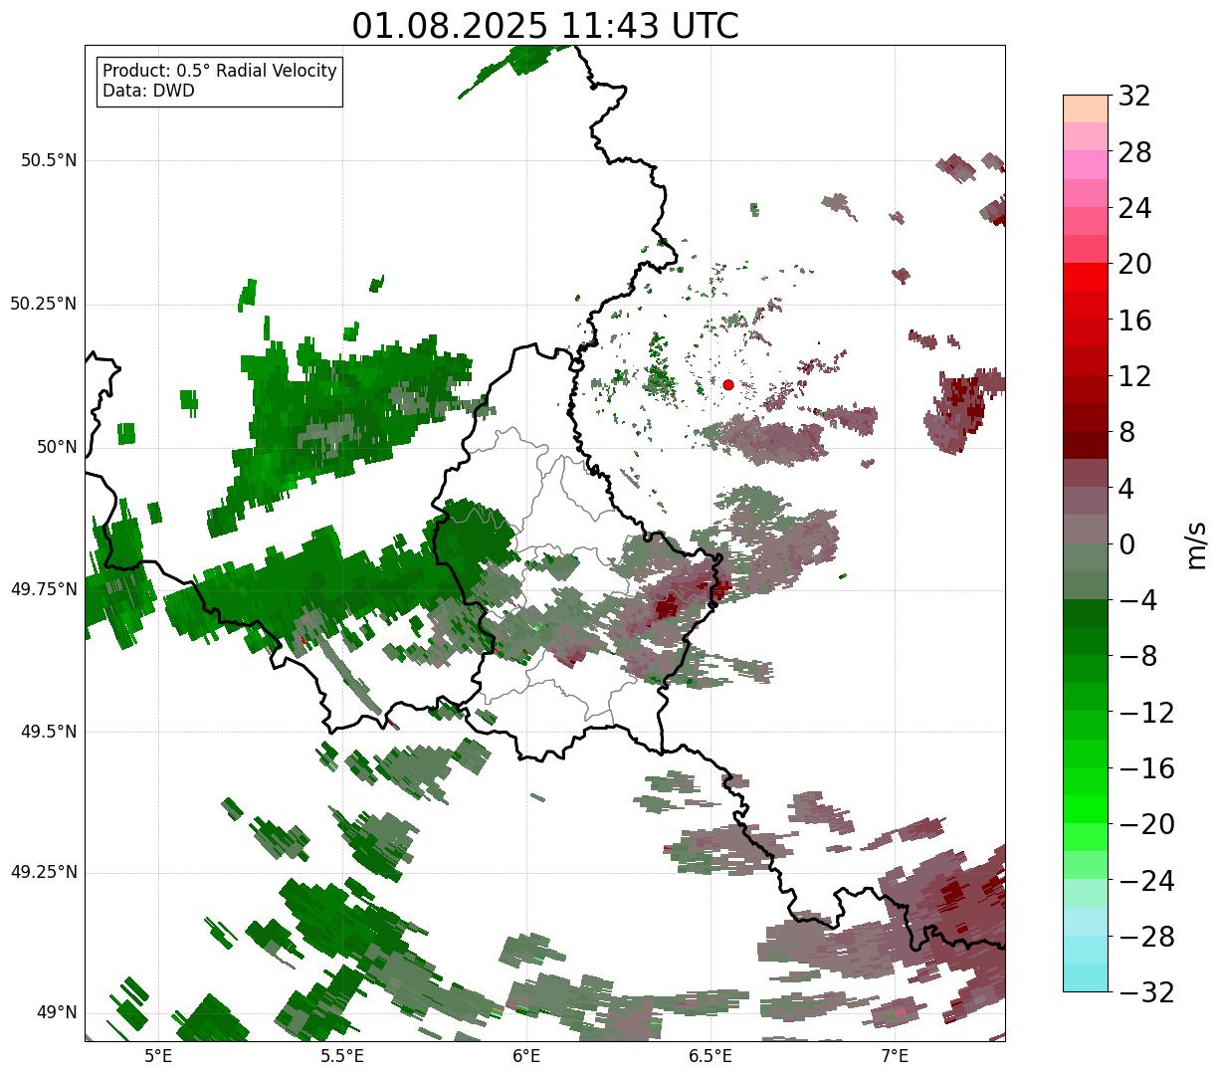Click the colorbar value 28

1134,152
